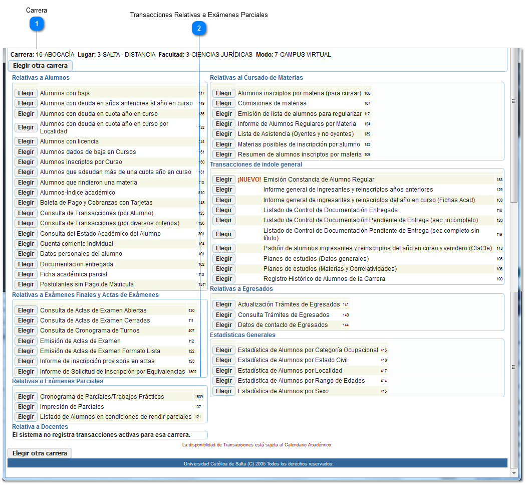Select Elegir for 'Consulta de Actas de Examen Cerradas'
The width and height of the screenshot is (526, 485).
click(26, 320)
